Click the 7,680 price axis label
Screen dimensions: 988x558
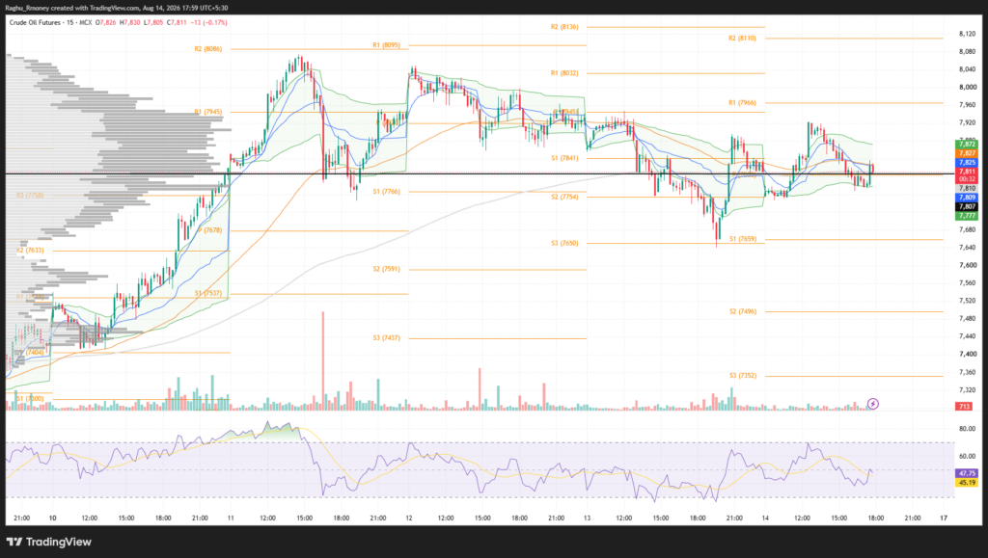(967, 229)
